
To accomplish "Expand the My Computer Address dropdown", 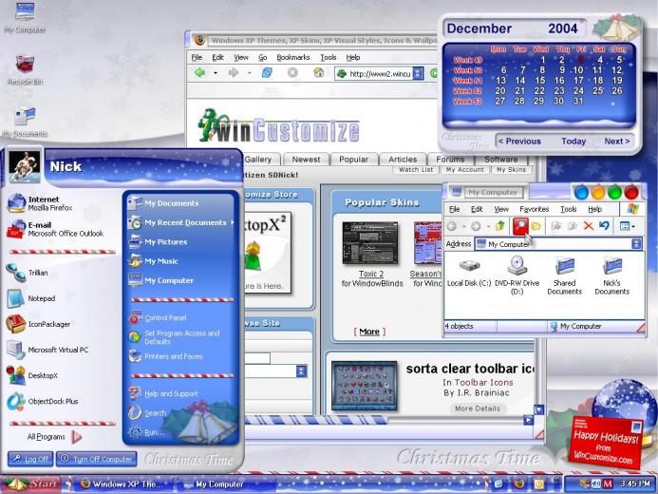I will (636, 244).
